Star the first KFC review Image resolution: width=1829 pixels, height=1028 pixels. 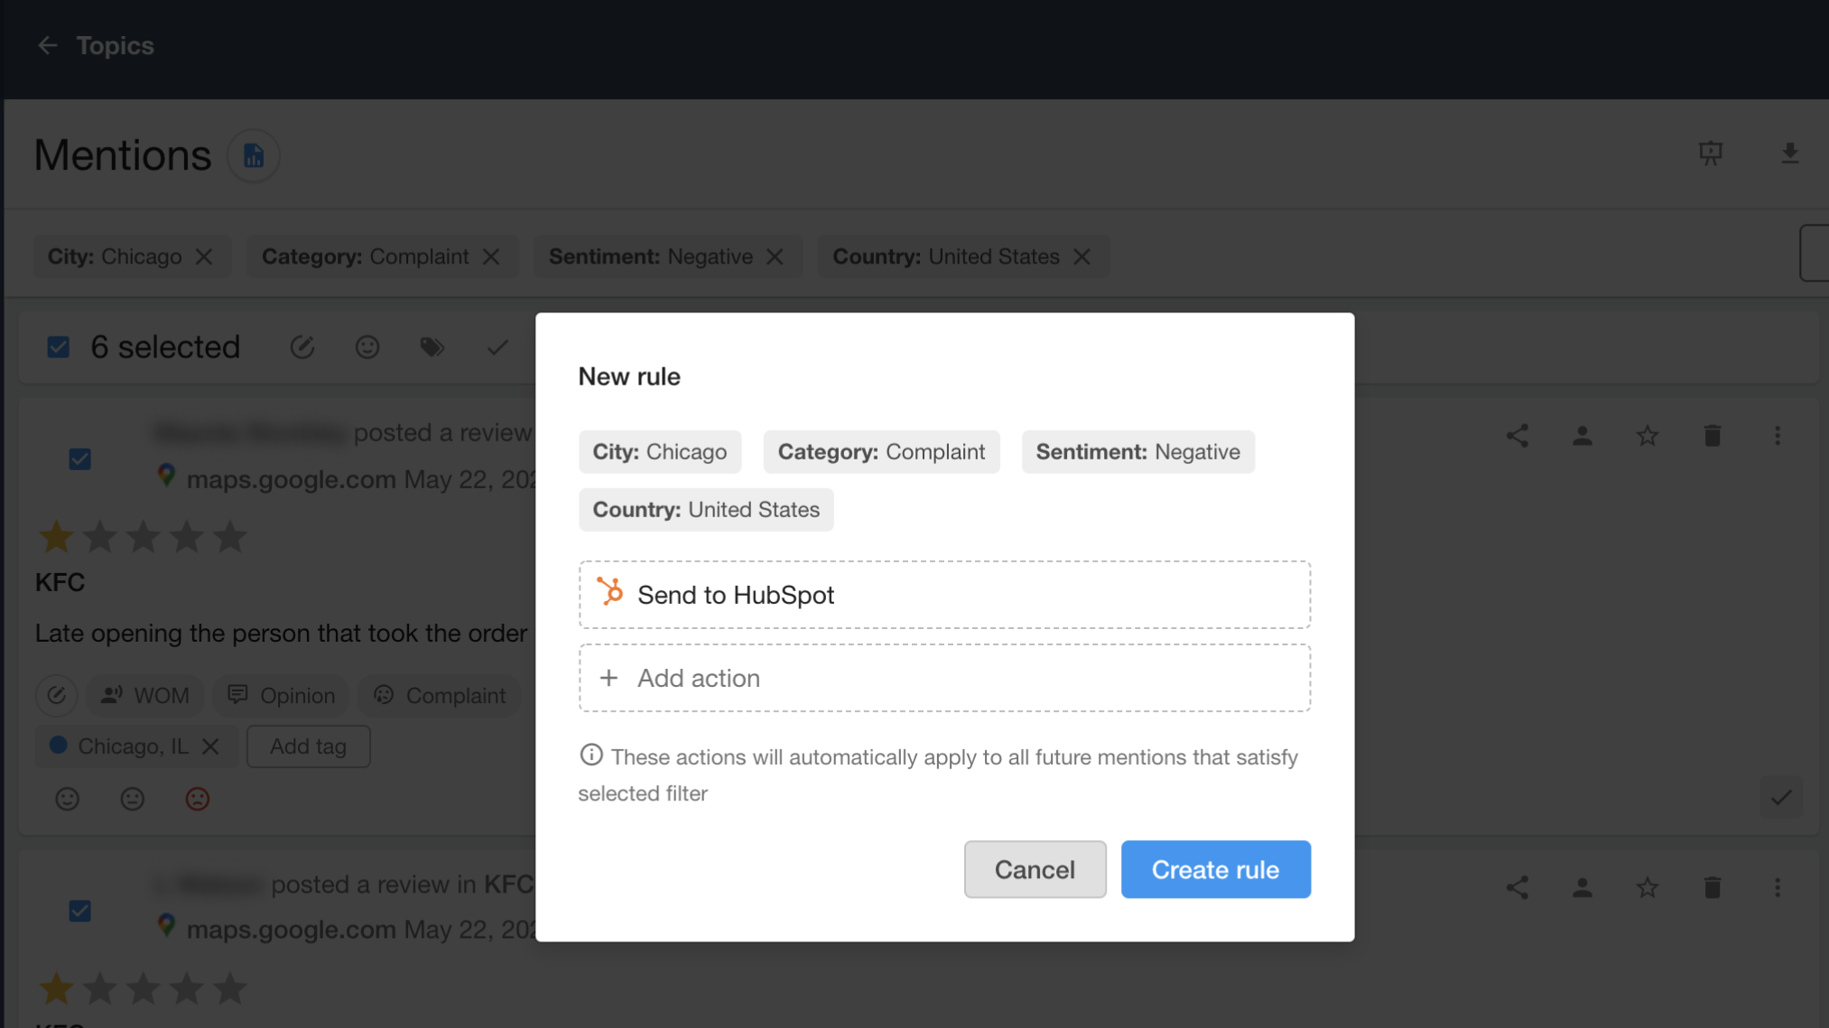coord(1647,436)
